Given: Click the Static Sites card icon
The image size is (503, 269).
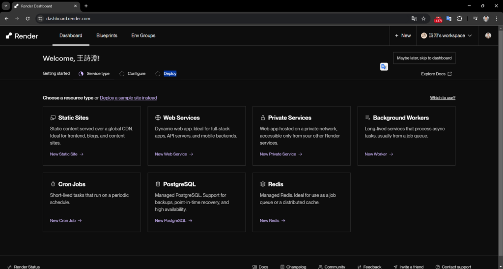Looking at the screenshot, I should coord(53,118).
